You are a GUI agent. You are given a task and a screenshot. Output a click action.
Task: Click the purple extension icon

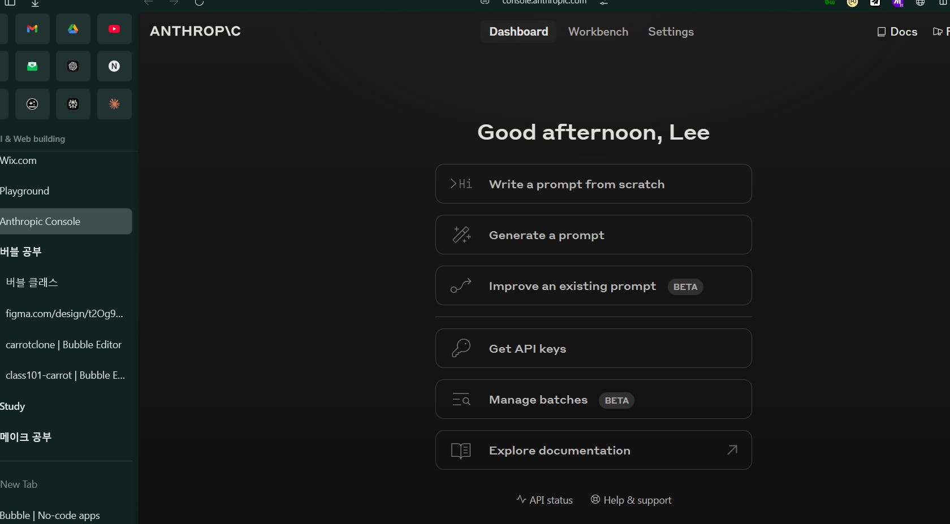point(898,2)
